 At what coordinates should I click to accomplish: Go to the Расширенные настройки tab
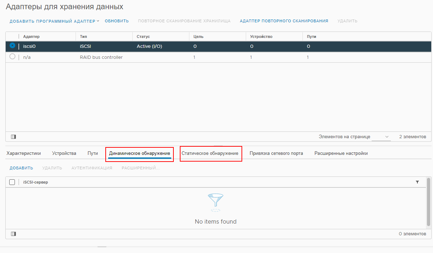341,153
